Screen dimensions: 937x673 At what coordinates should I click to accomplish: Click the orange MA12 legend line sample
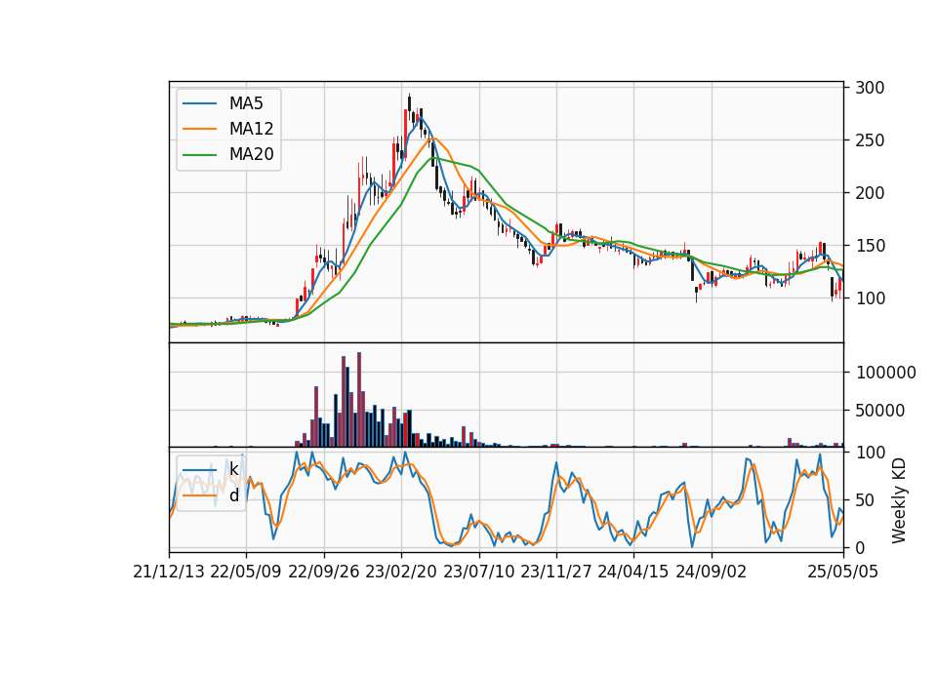tap(199, 129)
